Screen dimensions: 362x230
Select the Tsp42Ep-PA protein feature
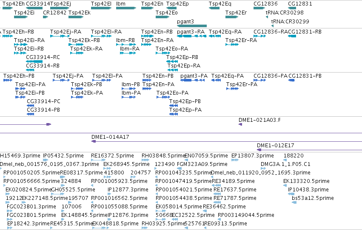pyautogui.click(x=174, y=115)
